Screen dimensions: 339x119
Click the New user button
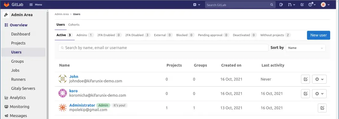pos(318,35)
